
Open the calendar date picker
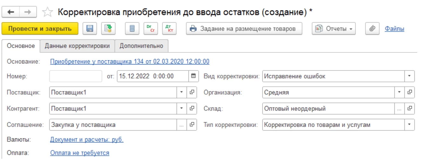point(193,76)
